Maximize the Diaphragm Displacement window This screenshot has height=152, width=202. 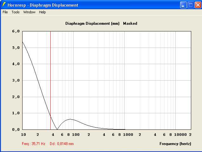click(191, 5)
